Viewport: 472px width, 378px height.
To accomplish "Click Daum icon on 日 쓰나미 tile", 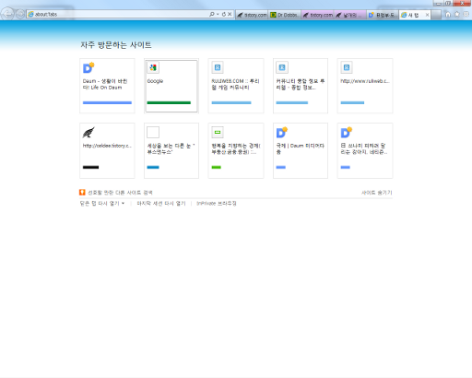I will [347, 133].
